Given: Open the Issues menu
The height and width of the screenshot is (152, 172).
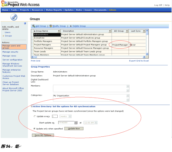Looking at the screenshot, I should pos(88,10).
